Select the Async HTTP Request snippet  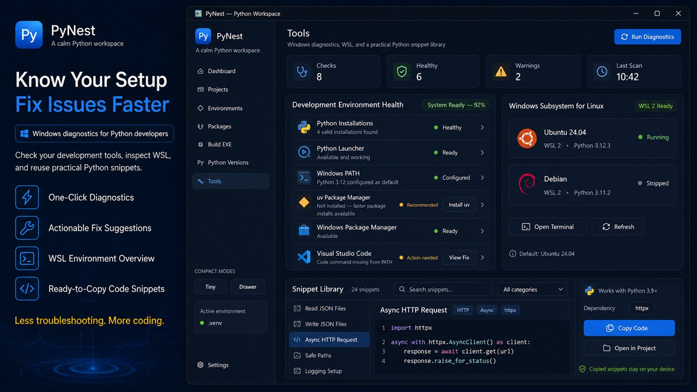pos(330,340)
